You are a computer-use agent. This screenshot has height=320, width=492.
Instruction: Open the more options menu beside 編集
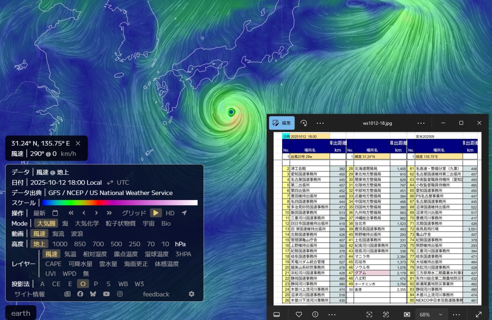[320, 123]
